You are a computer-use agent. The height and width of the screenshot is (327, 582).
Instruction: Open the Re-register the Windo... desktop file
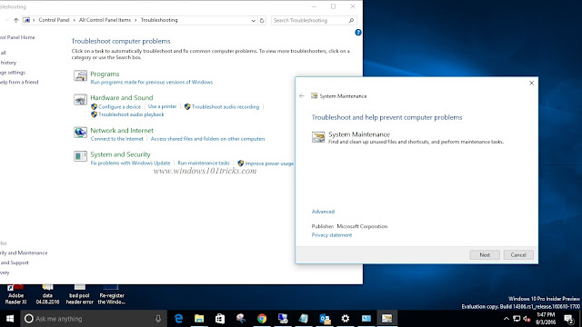pos(111,294)
